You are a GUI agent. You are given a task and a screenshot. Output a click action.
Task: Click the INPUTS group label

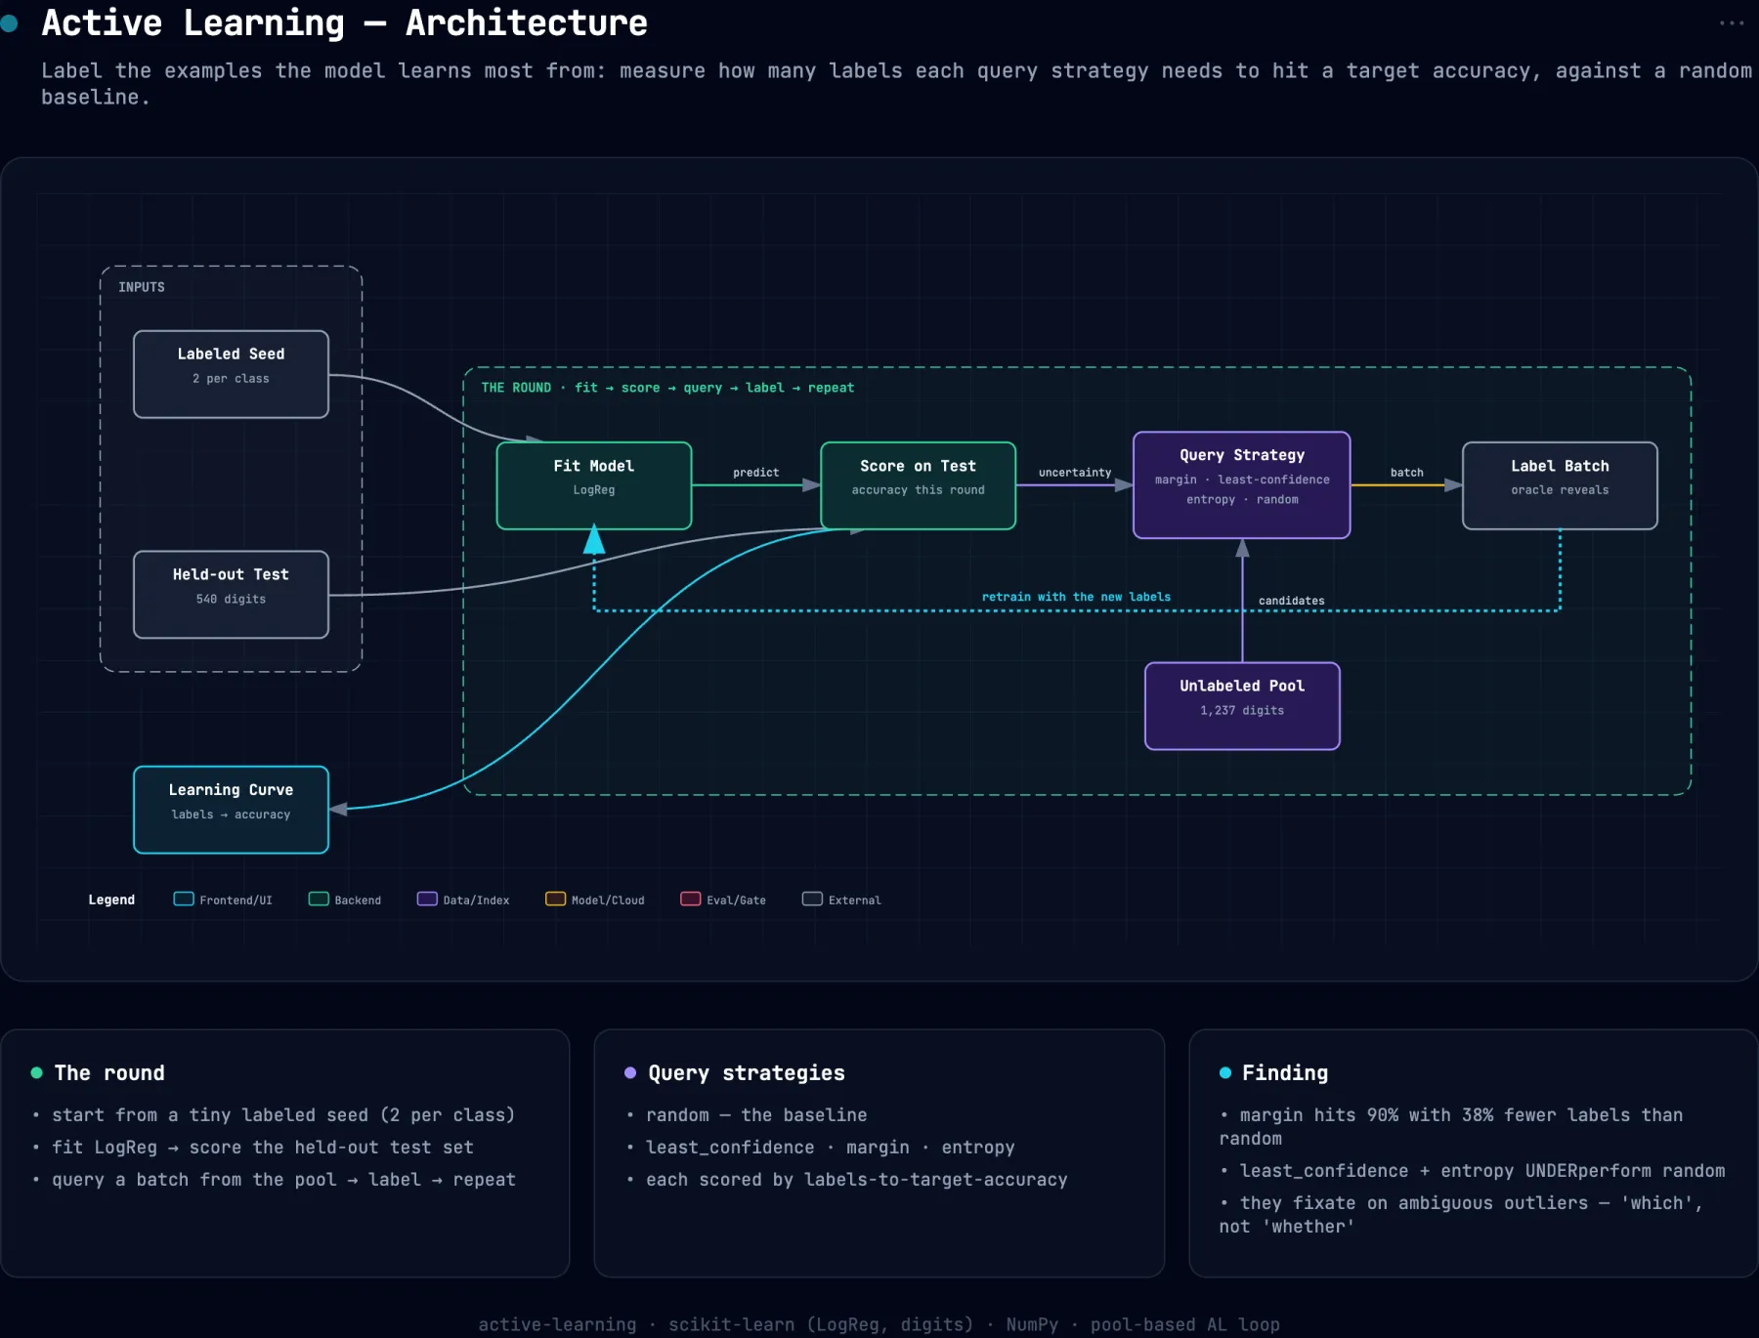[142, 287]
